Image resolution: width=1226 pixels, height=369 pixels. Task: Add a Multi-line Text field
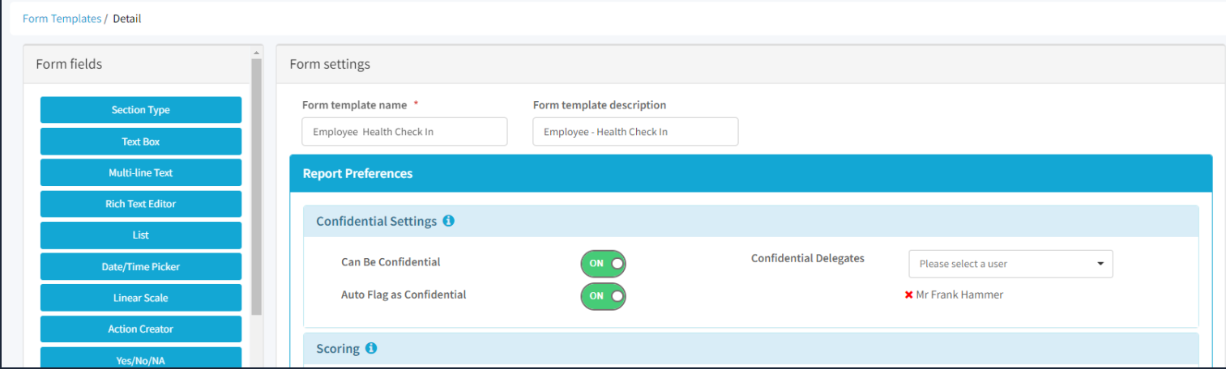point(141,172)
